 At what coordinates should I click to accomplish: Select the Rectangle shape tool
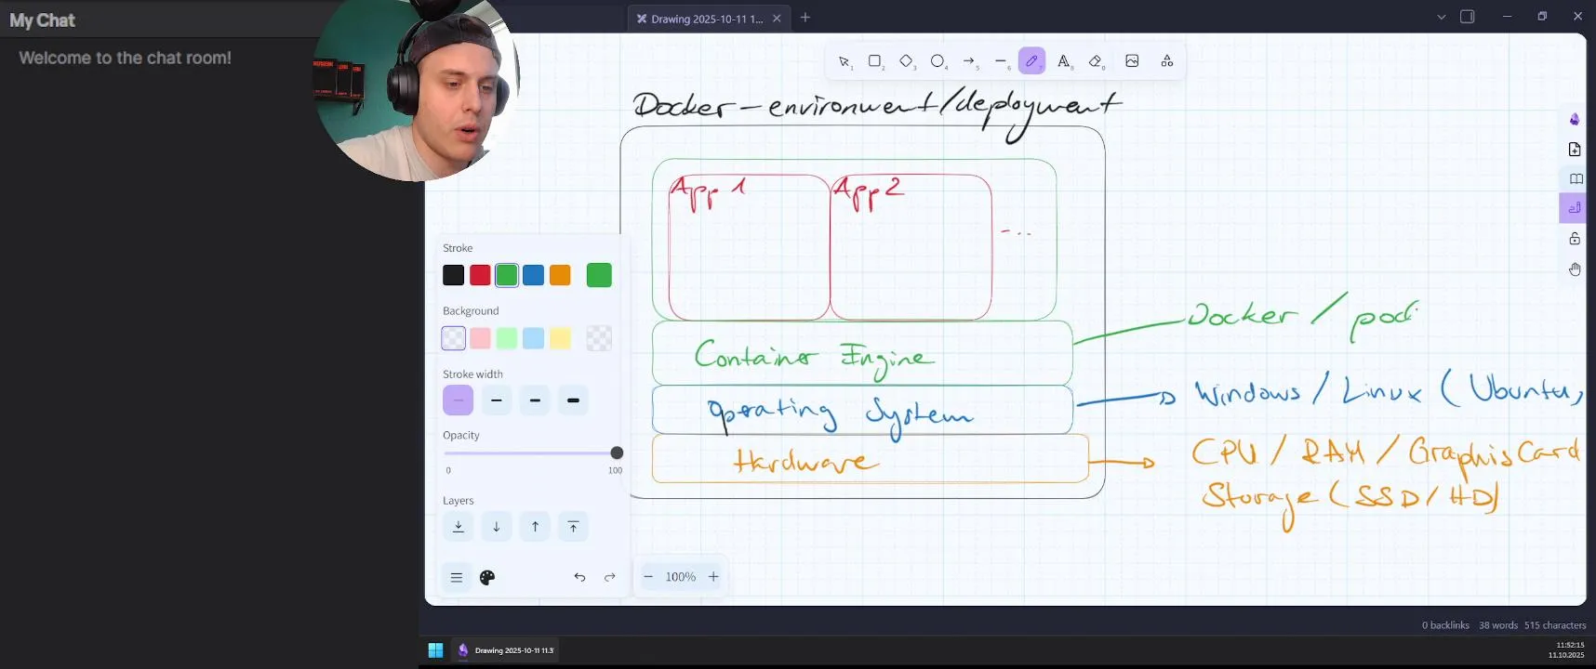(875, 61)
